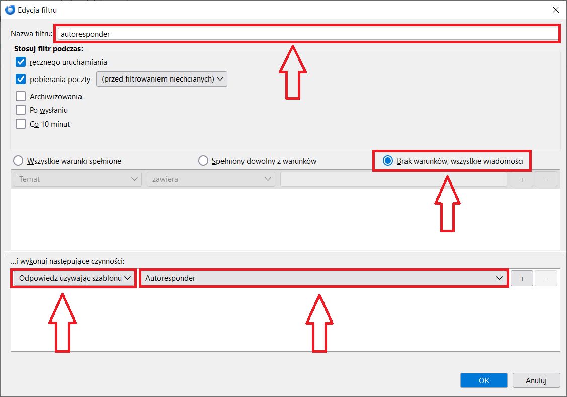Click the minus button in conditions row
Viewport: 567px width, 397px height.
[x=546, y=179]
